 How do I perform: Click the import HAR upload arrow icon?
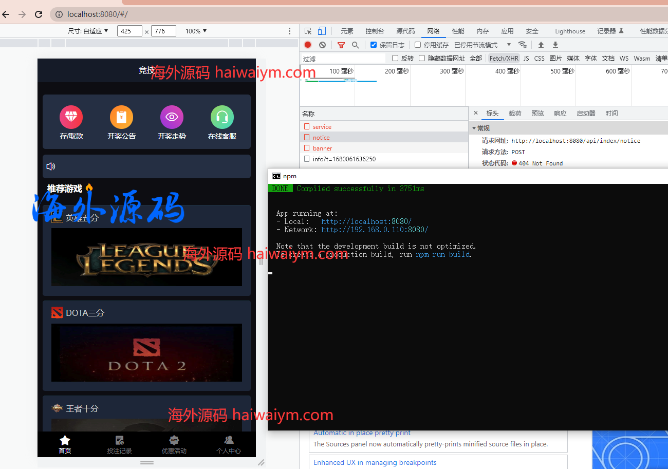tap(541, 45)
